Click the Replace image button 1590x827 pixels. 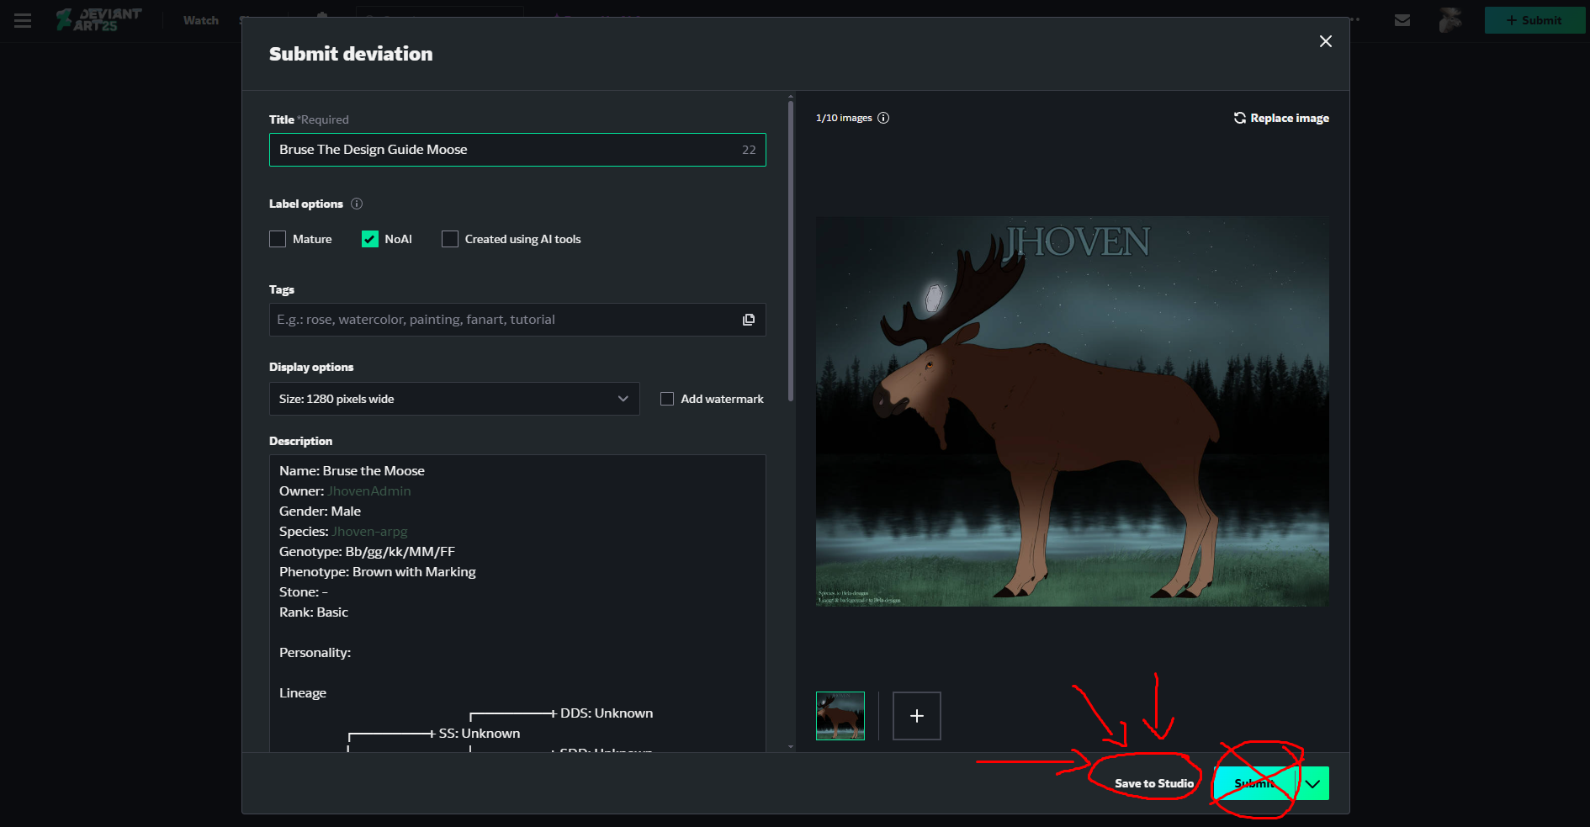coord(1281,118)
